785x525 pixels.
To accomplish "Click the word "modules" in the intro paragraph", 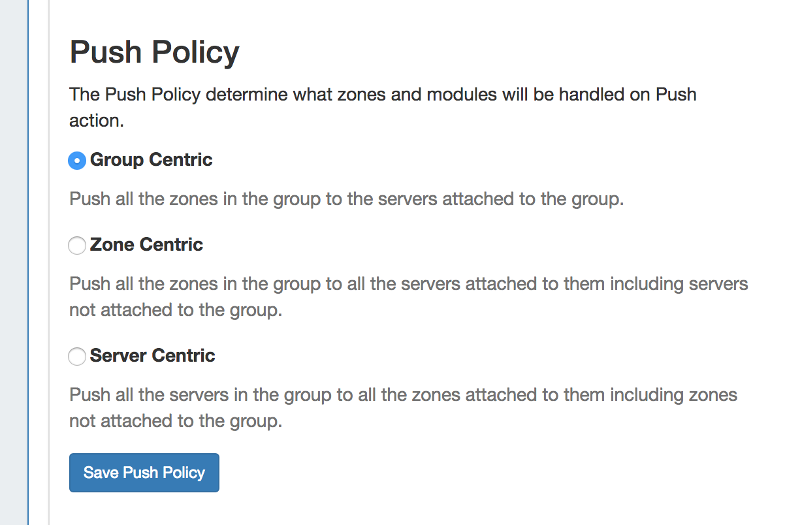I will (460, 95).
